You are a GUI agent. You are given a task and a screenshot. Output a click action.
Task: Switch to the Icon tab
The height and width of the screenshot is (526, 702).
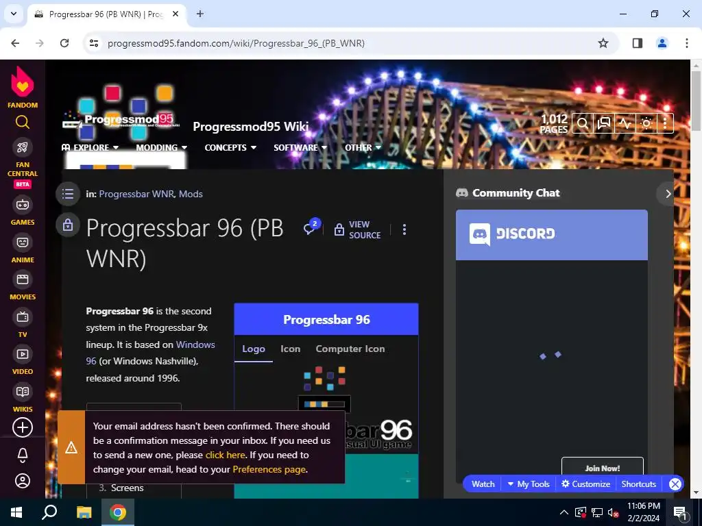pyautogui.click(x=290, y=349)
